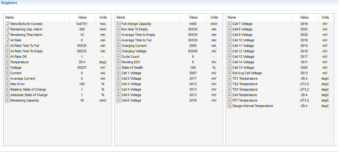Select the Cell 14 Voltage value 3011

point(304,62)
